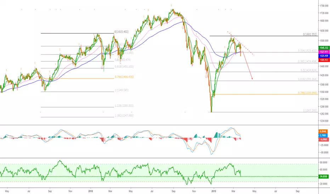
Task: Select the dashed red descending trendline
Action: pyautogui.click(x=240, y=43)
